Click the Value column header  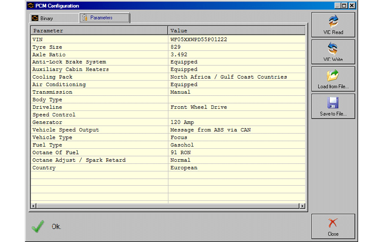point(236,31)
